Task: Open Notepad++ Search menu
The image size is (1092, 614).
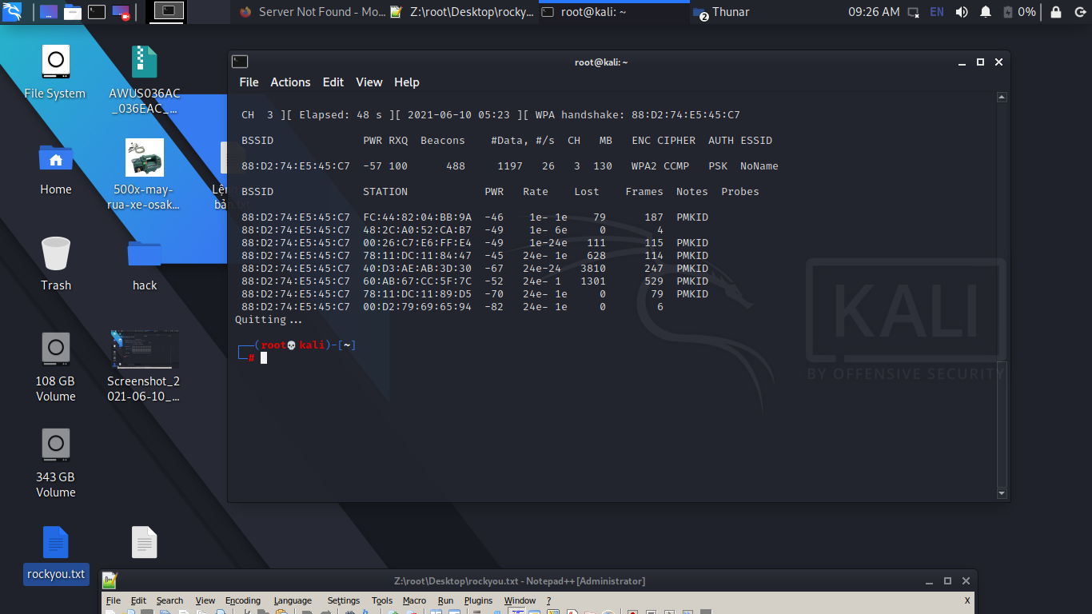Action: 169,600
